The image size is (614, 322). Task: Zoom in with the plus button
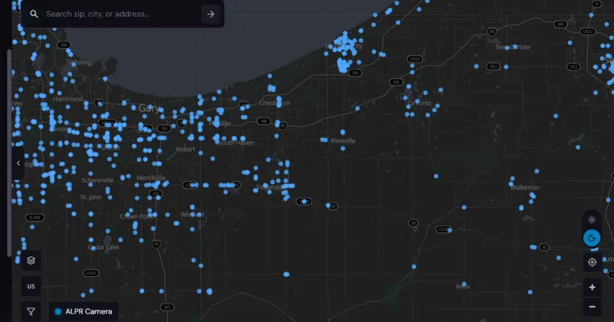click(x=592, y=287)
